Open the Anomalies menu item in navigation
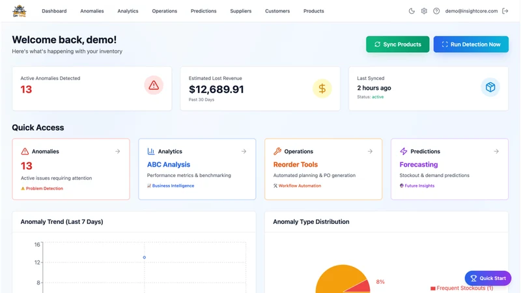 click(92, 11)
